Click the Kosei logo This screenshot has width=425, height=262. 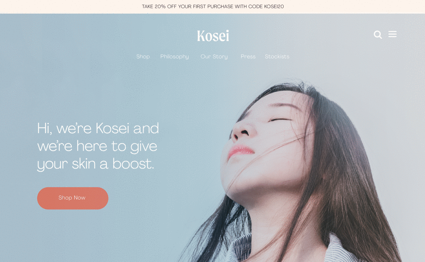(213, 36)
